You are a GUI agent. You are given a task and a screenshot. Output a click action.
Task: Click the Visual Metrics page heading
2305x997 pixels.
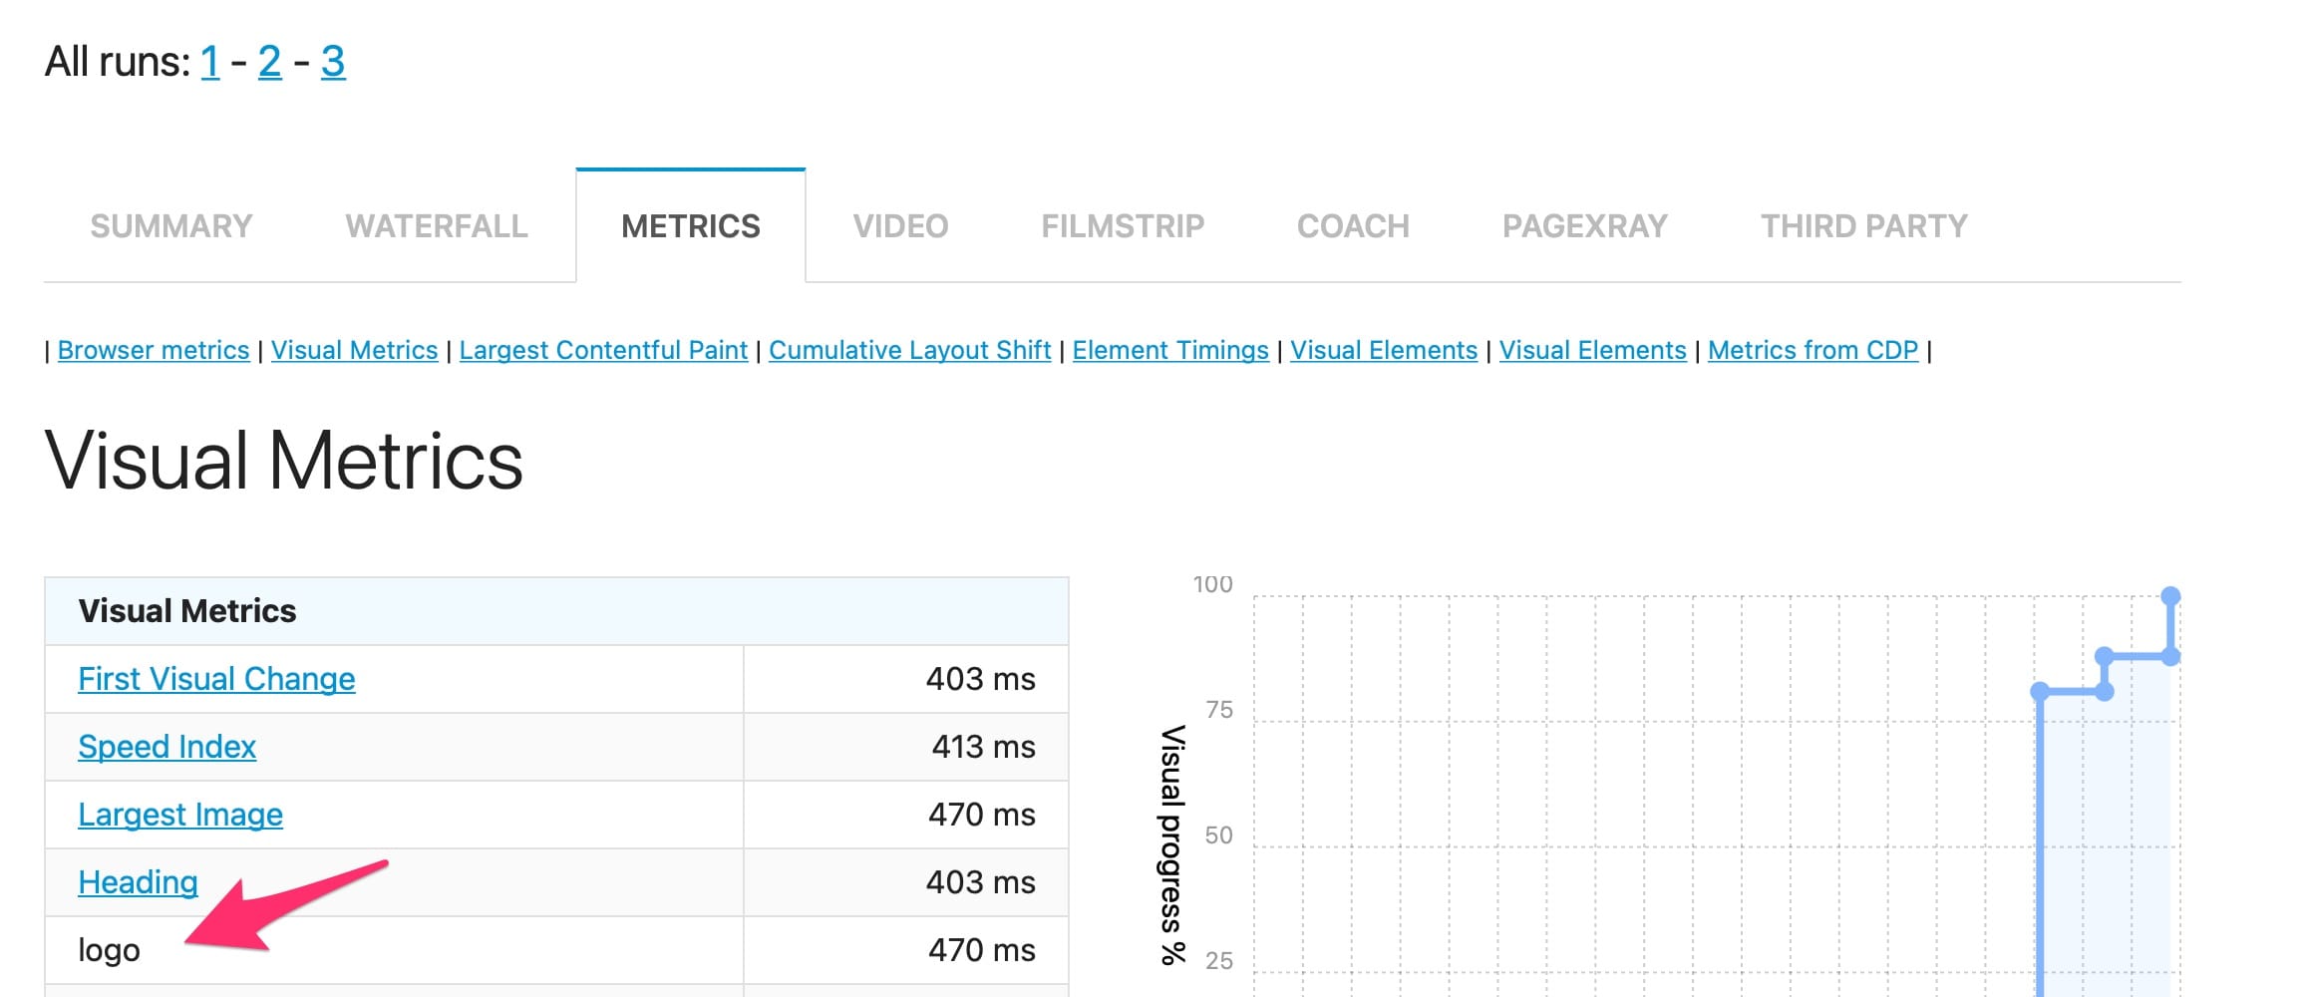click(284, 461)
